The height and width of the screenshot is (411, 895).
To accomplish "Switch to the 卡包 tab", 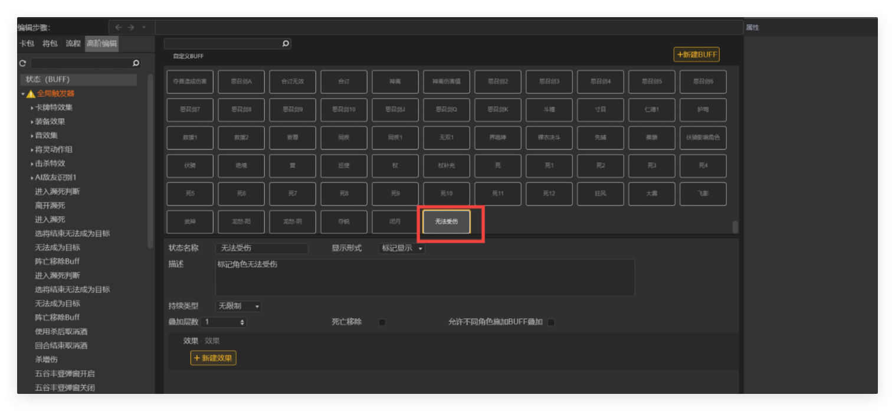I will pos(27,43).
